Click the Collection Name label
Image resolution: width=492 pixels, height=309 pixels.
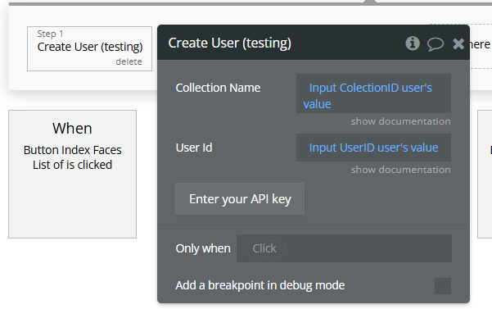[218, 88]
